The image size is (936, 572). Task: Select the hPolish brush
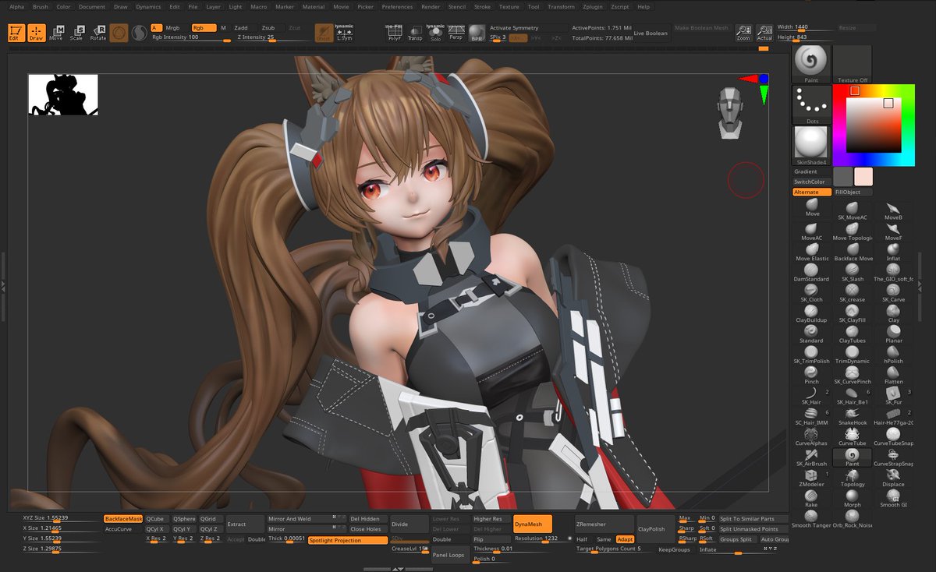[893, 355]
